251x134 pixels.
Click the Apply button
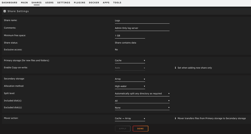[x=123, y=128]
